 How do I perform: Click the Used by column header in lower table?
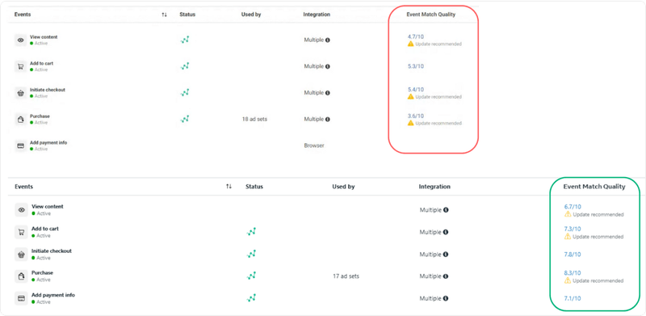[x=344, y=187]
